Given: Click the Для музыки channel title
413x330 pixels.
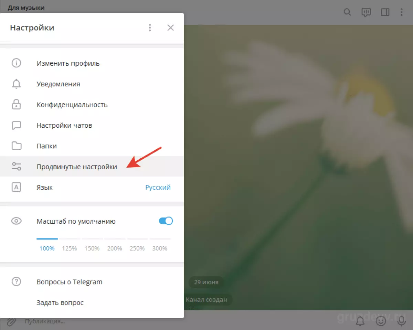Looking at the screenshot, I should [x=26, y=8].
